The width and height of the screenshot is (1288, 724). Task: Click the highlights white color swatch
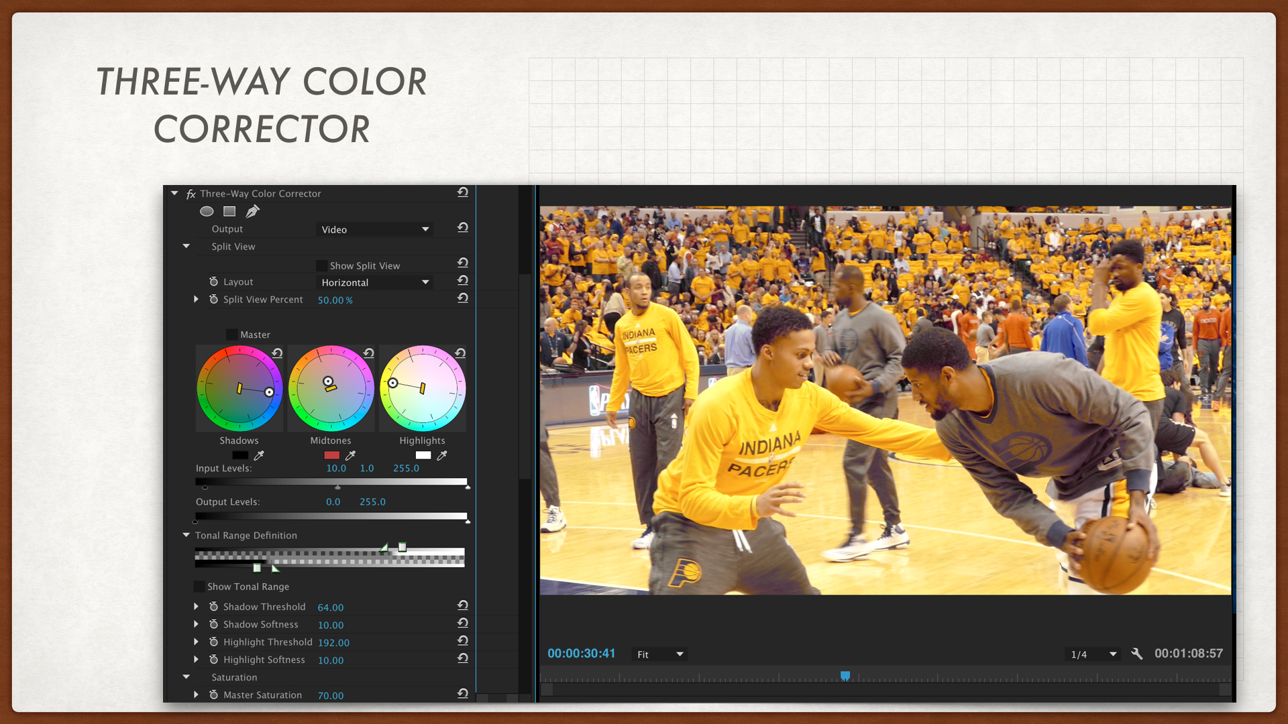[x=423, y=455]
